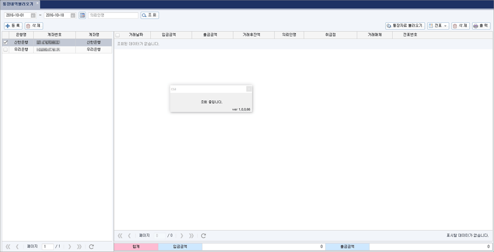Refresh the left account list

click(91, 247)
